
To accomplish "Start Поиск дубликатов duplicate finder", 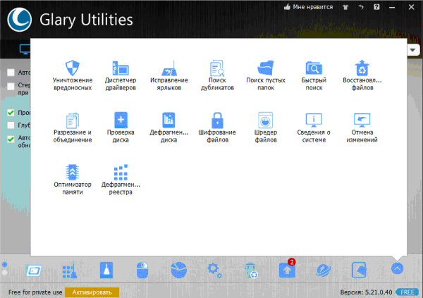I will (x=216, y=74).
